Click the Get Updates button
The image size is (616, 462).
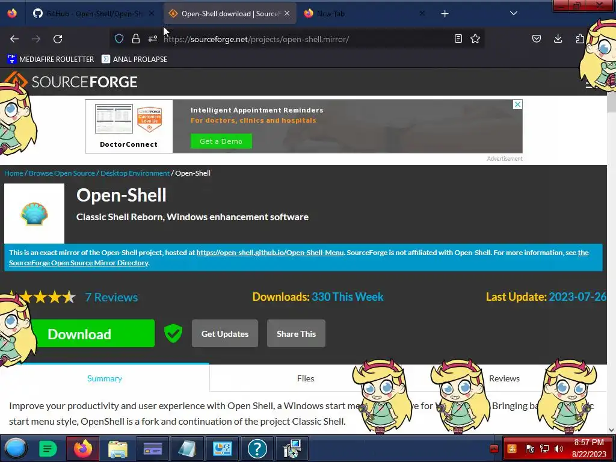click(x=225, y=333)
